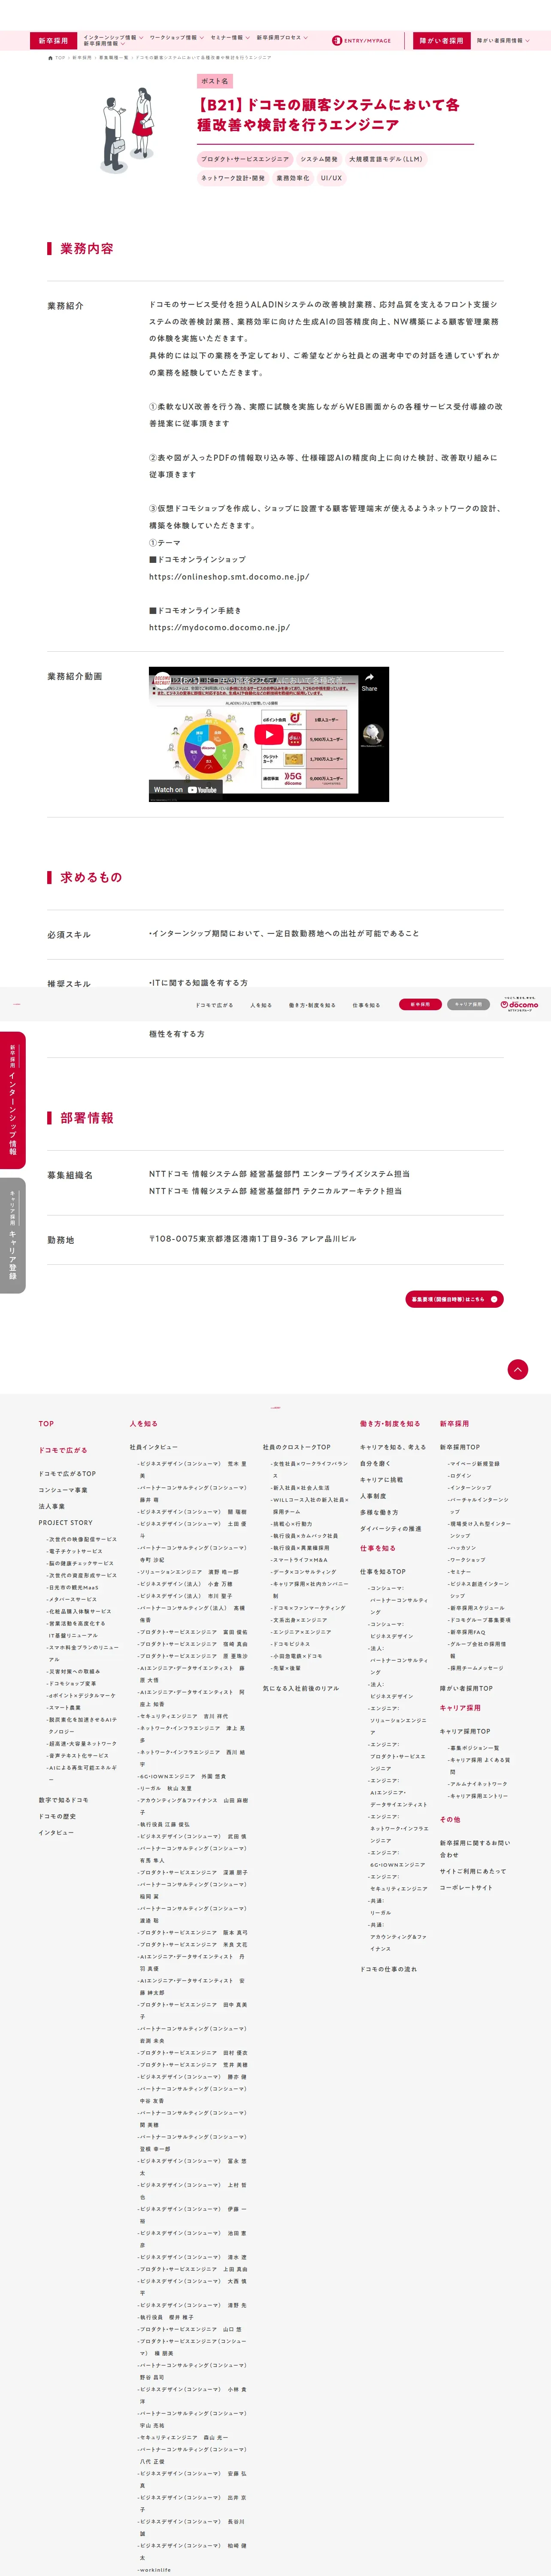Viewport: 551px width, 2576px height.
Task: Select the システム開発 tag
Action: tap(319, 159)
